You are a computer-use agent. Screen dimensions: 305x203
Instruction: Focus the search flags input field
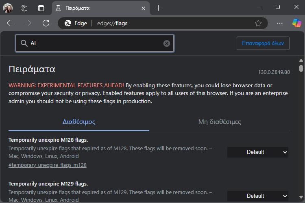point(95,43)
